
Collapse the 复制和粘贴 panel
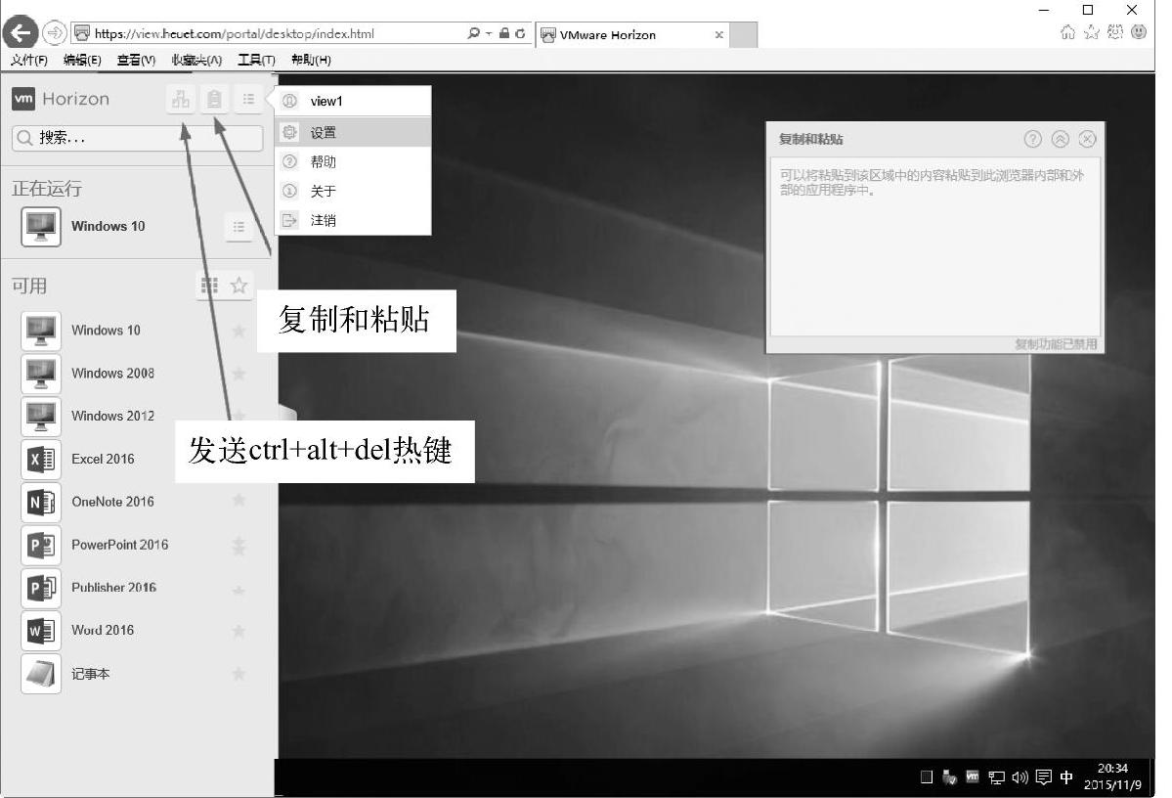tap(1060, 139)
